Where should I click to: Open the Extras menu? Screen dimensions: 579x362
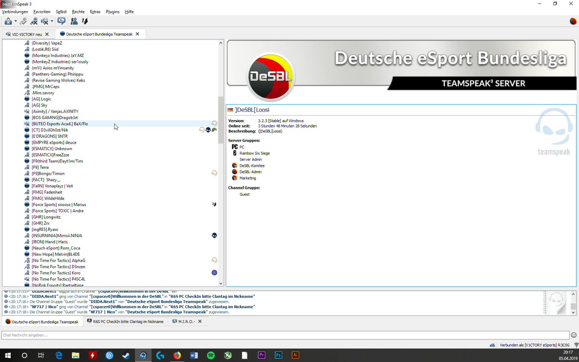[95, 11]
